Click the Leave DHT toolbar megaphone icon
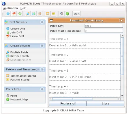This screenshot has height=114, width=127. coord(14,14)
